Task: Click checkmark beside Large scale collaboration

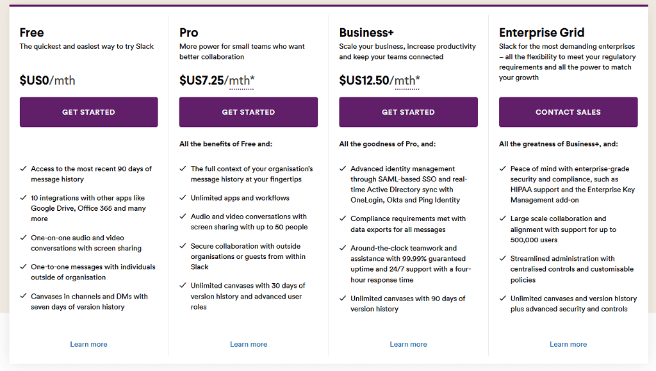Action: (502, 219)
